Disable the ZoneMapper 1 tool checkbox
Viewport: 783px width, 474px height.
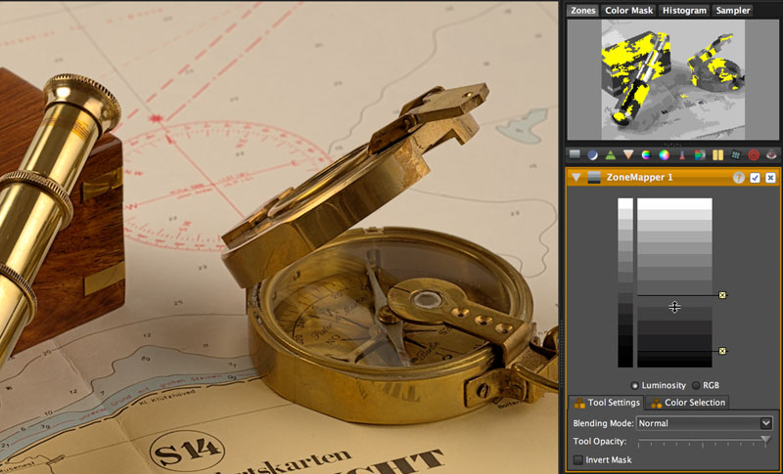[x=755, y=178]
